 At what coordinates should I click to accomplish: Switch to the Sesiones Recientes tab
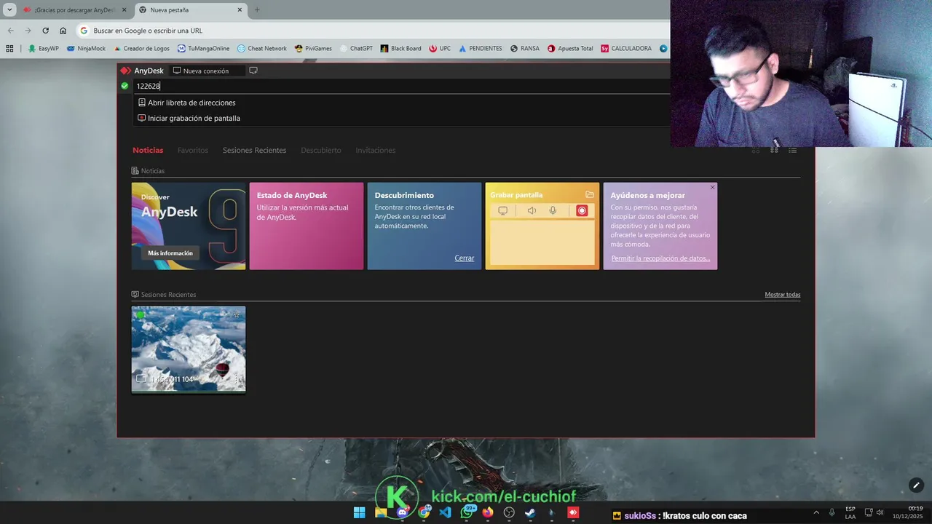coord(254,150)
